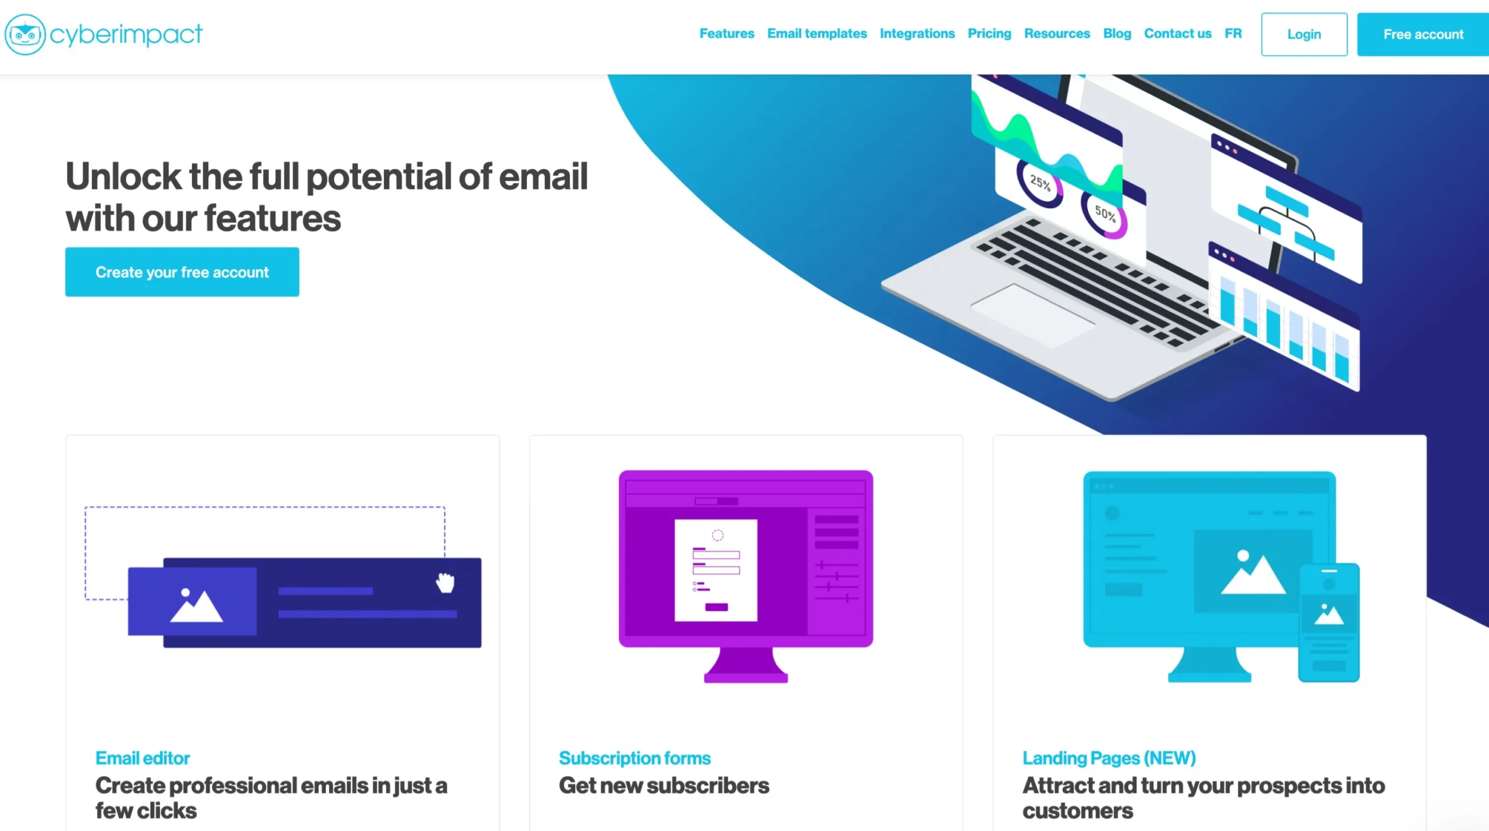Click the Free account button in navbar
1489x831 pixels.
pyautogui.click(x=1423, y=34)
